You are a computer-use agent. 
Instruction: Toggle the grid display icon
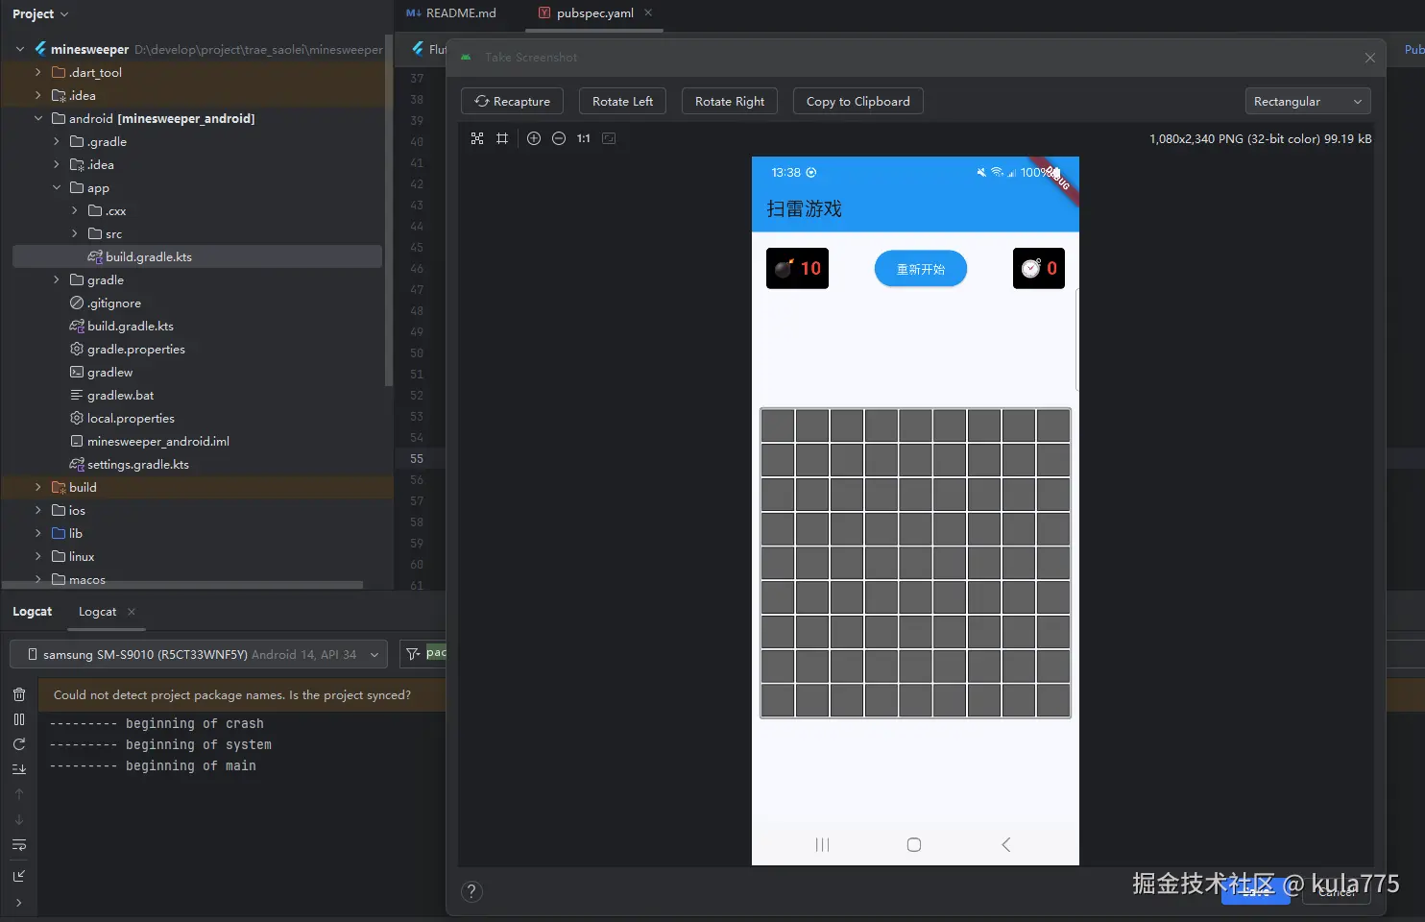502,138
